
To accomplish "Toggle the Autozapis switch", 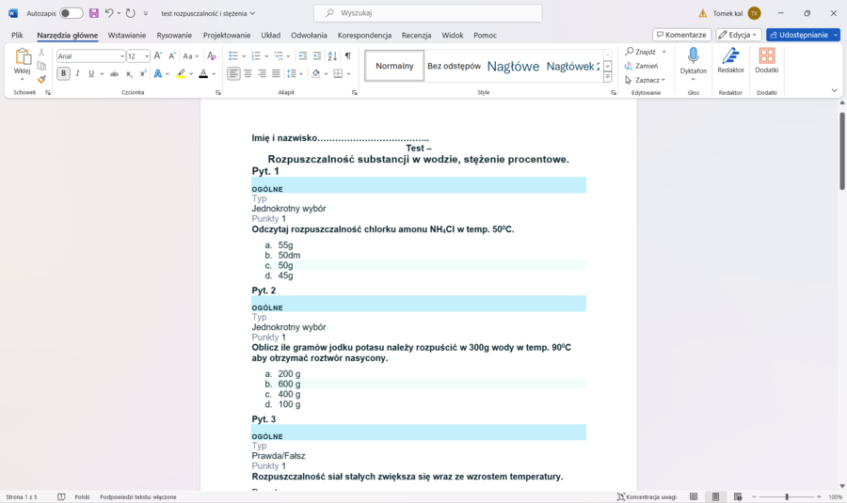I will pos(71,13).
